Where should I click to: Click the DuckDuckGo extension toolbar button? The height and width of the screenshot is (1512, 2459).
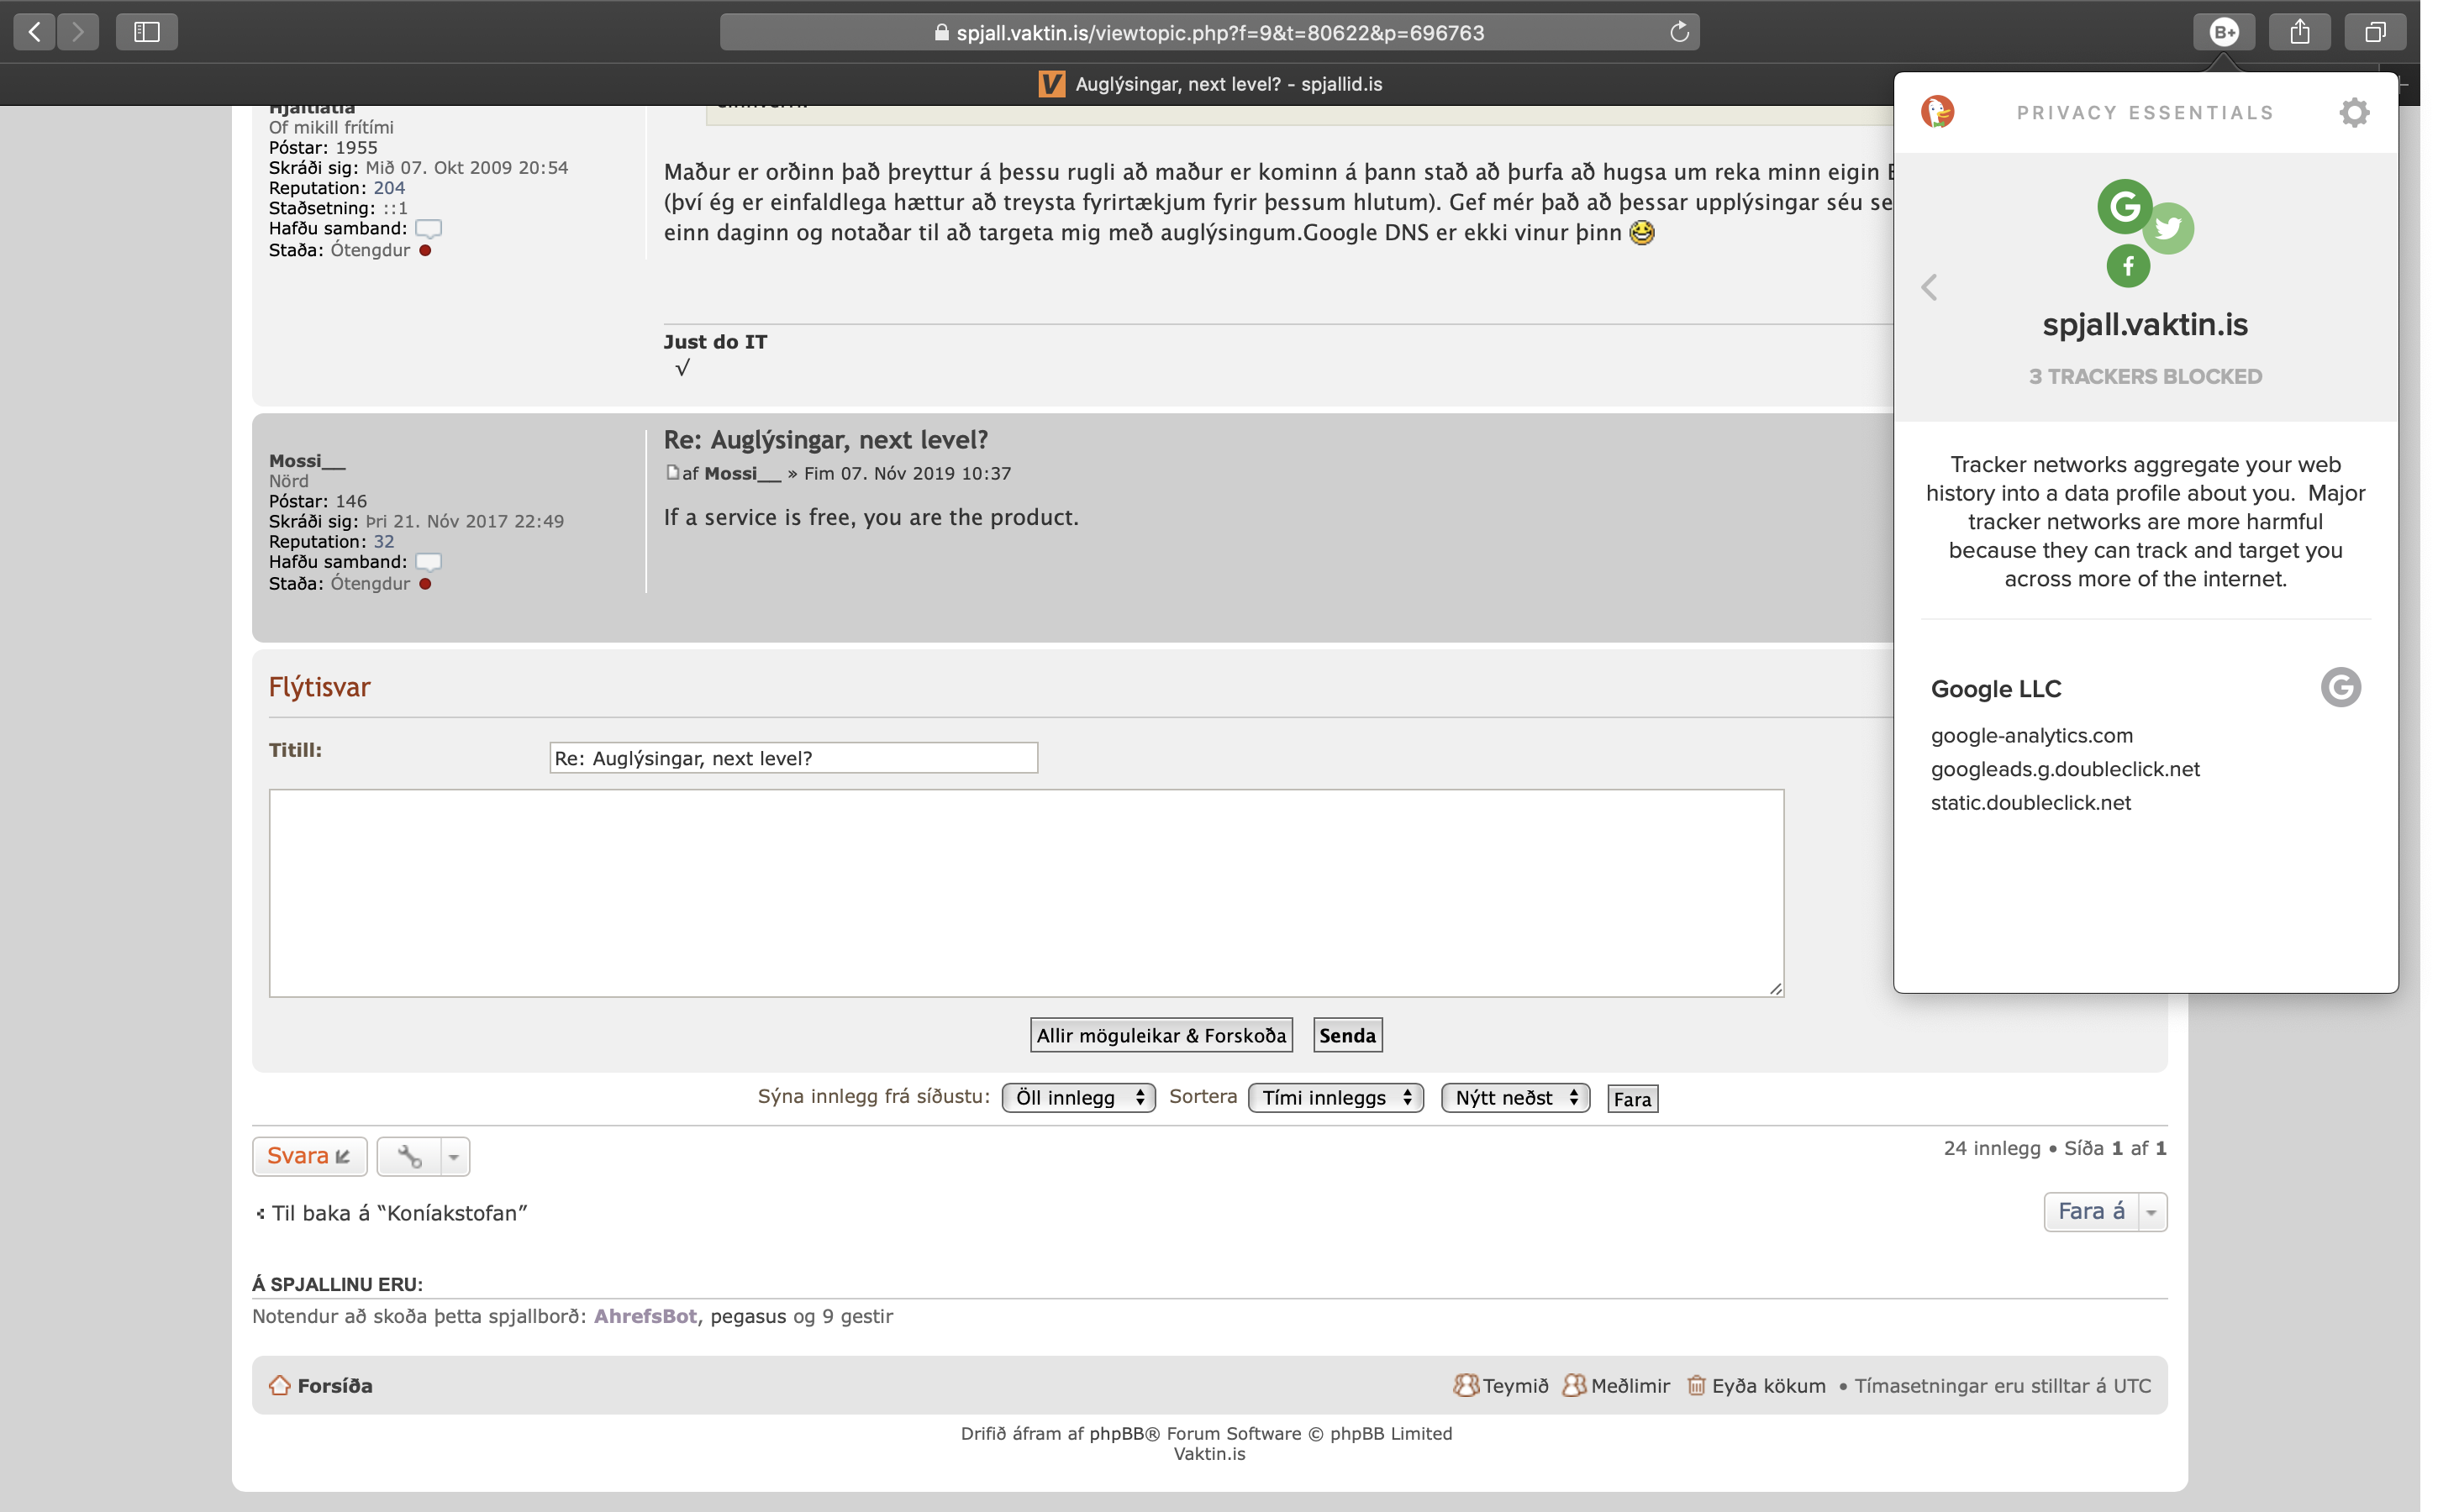click(2223, 32)
